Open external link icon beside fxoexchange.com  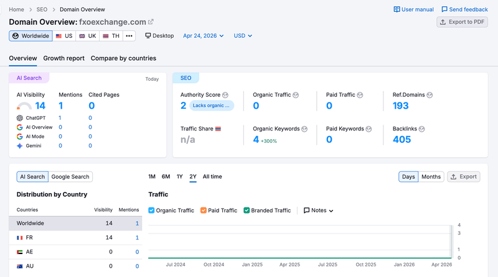(151, 22)
